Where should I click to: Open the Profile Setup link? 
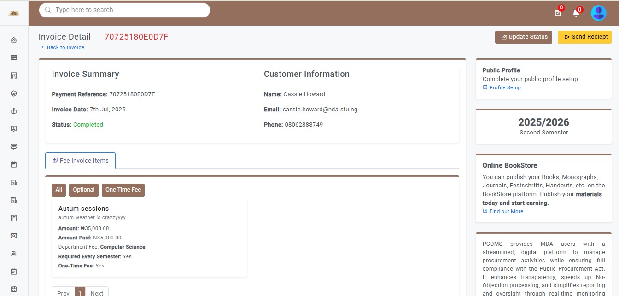504,87
